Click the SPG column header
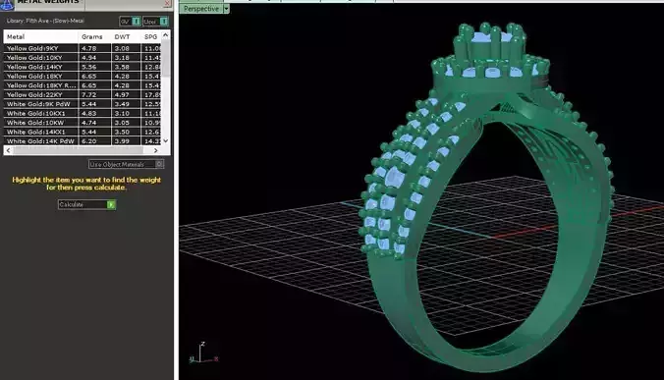Screen dimensions: 664x380 pos(150,36)
